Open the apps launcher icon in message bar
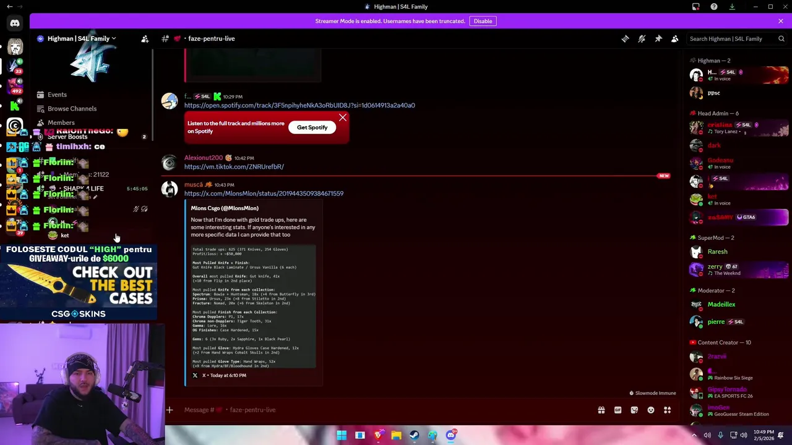Image resolution: width=792 pixels, height=445 pixels. pos(668,410)
